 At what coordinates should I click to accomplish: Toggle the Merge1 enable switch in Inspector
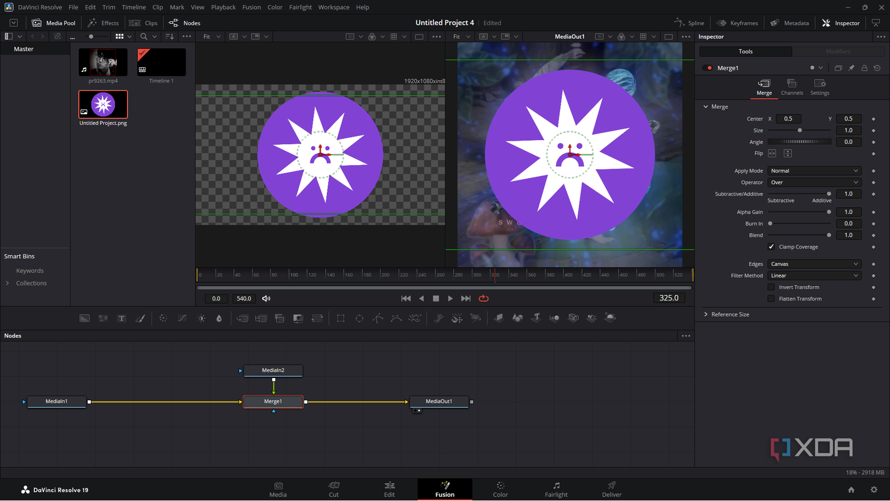pos(707,68)
